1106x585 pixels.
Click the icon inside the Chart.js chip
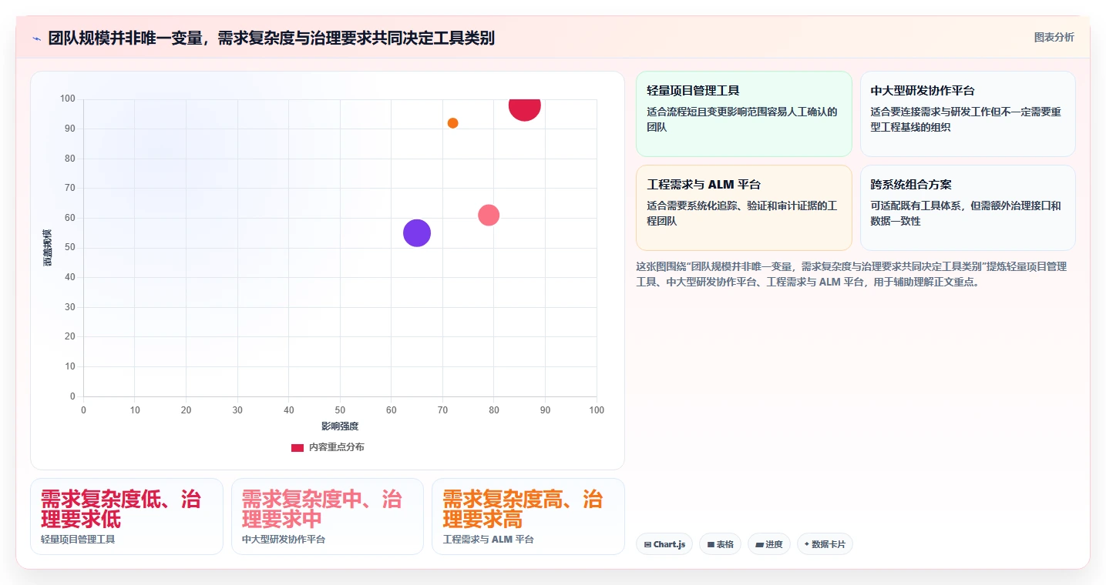[x=647, y=544]
